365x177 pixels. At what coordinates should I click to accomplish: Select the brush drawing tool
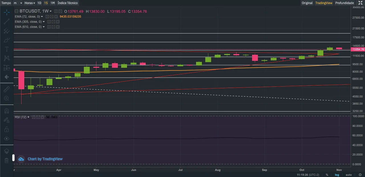7,40
